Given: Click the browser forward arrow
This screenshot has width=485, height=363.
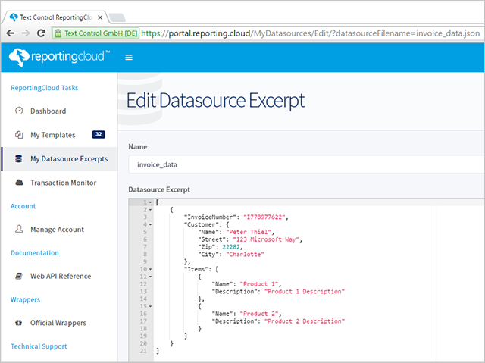Looking at the screenshot, I should pyautogui.click(x=26, y=33).
